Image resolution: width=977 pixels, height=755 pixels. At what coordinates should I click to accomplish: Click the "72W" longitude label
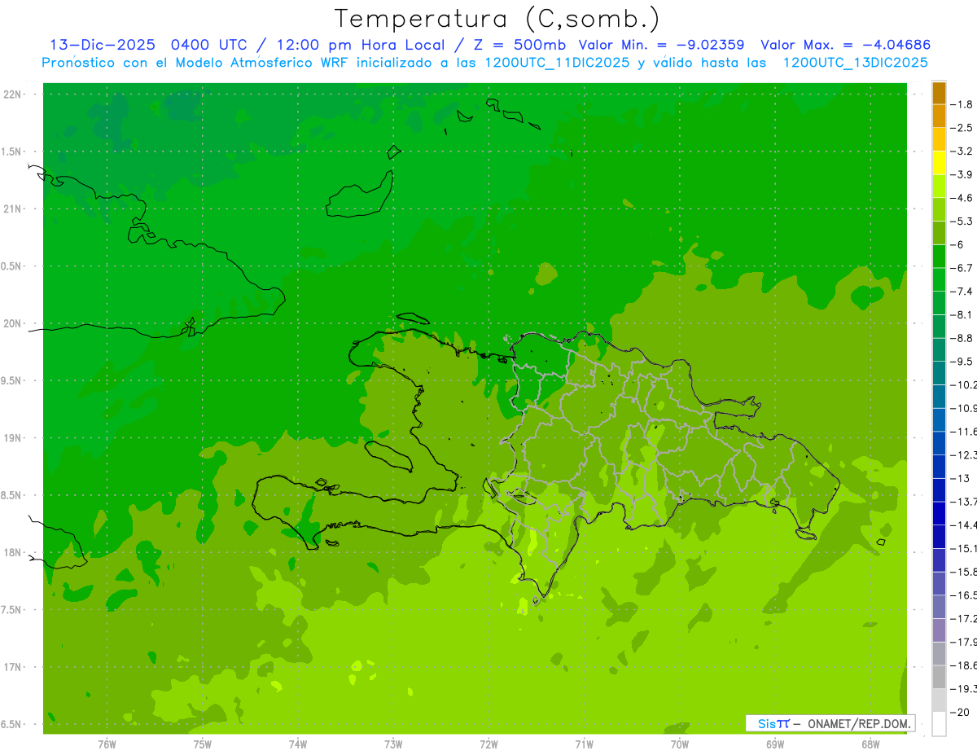(x=488, y=744)
